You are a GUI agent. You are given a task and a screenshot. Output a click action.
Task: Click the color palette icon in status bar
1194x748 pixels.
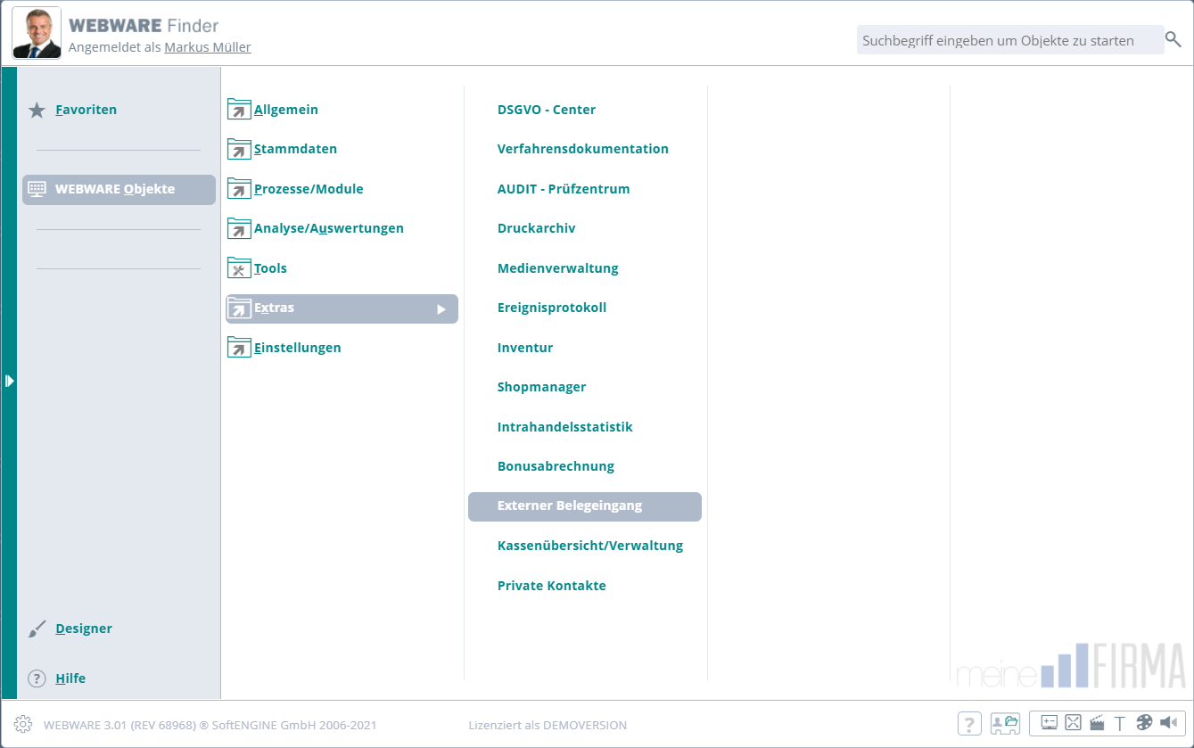pyautogui.click(x=1144, y=723)
